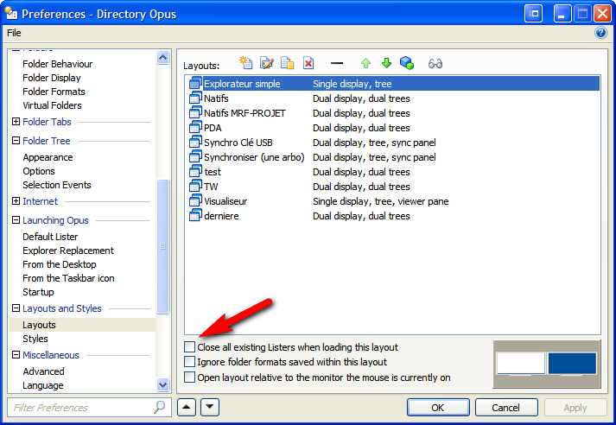Viewport: 616px width, 425px height.
Task: Toggle Ignore folder formats saved checkbox
Action: pos(190,361)
